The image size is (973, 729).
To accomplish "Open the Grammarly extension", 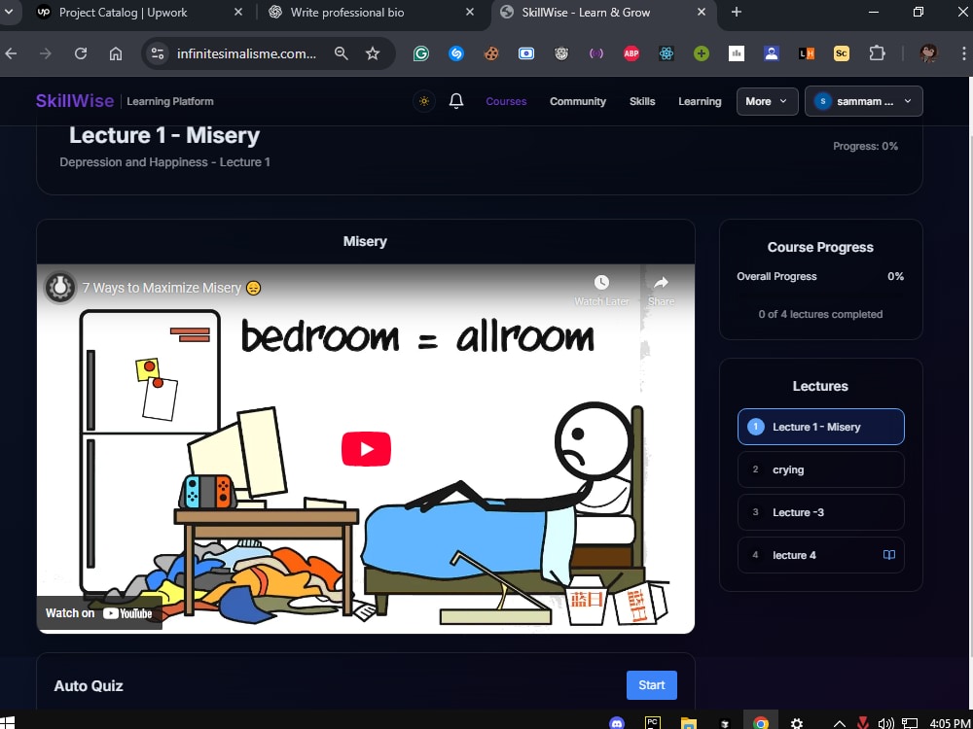I will (x=420, y=53).
